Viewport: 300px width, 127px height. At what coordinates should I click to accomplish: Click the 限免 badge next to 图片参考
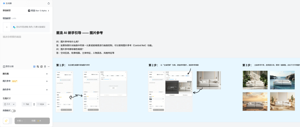[15, 81]
